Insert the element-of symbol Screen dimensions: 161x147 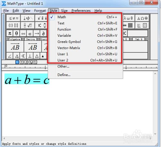point(30,34)
